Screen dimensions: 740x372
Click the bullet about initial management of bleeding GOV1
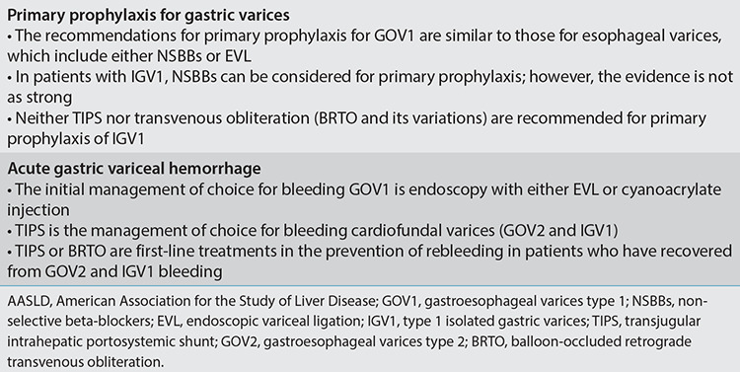click(364, 199)
